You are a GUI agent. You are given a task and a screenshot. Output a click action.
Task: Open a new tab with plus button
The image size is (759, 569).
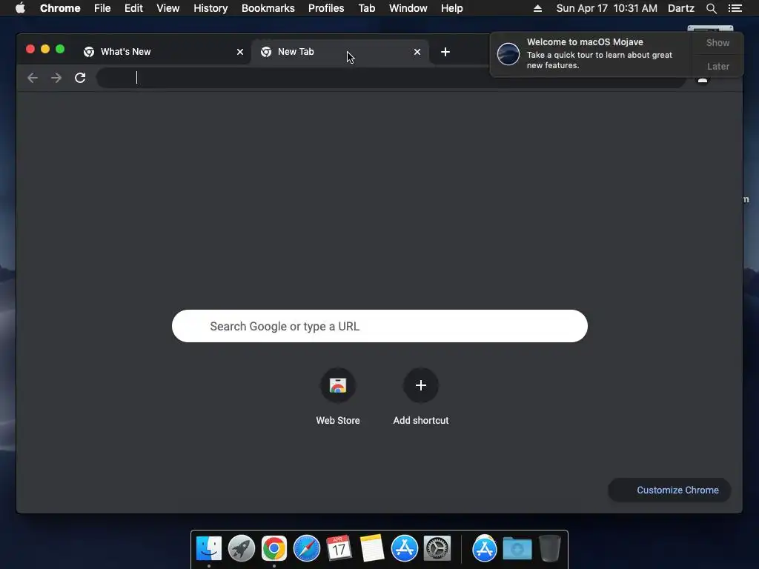click(445, 52)
